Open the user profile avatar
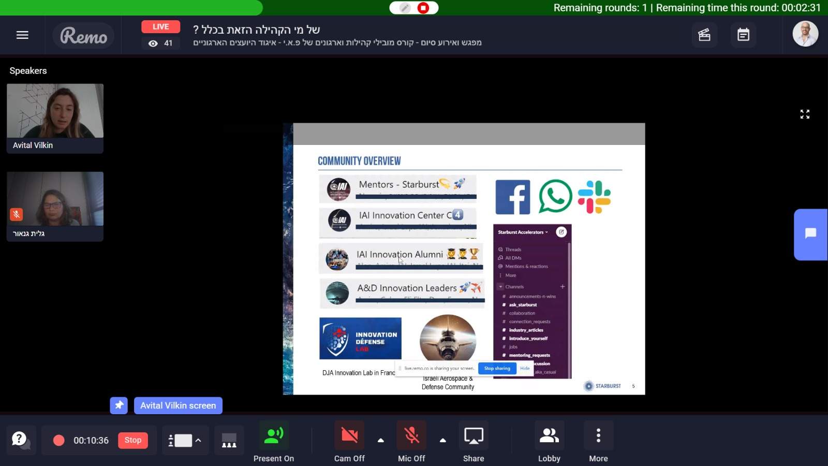 (x=805, y=34)
